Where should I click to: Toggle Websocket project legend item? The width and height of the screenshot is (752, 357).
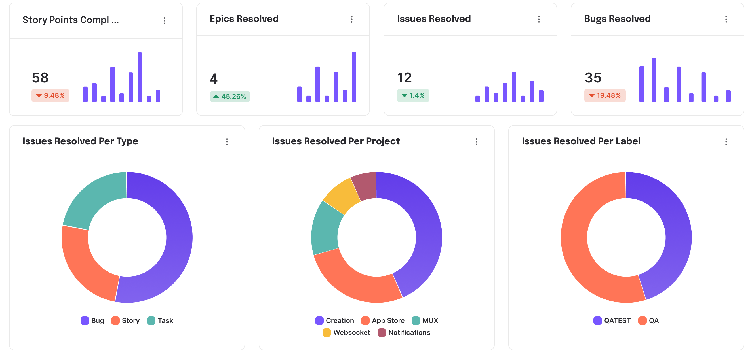coord(346,333)
